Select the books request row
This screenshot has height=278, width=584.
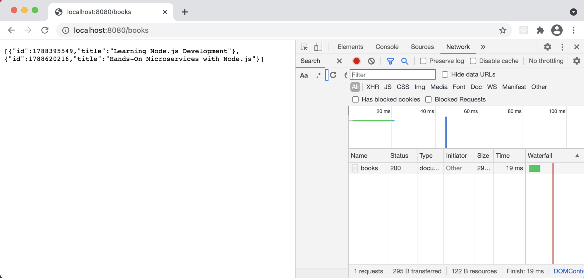pos(369,168)
